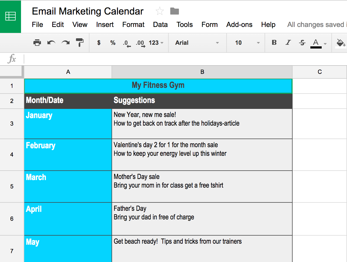Open the Arial font dropdown
Image resolution: width=347 pixels, height=262 pixels.
tap(197, 43)
